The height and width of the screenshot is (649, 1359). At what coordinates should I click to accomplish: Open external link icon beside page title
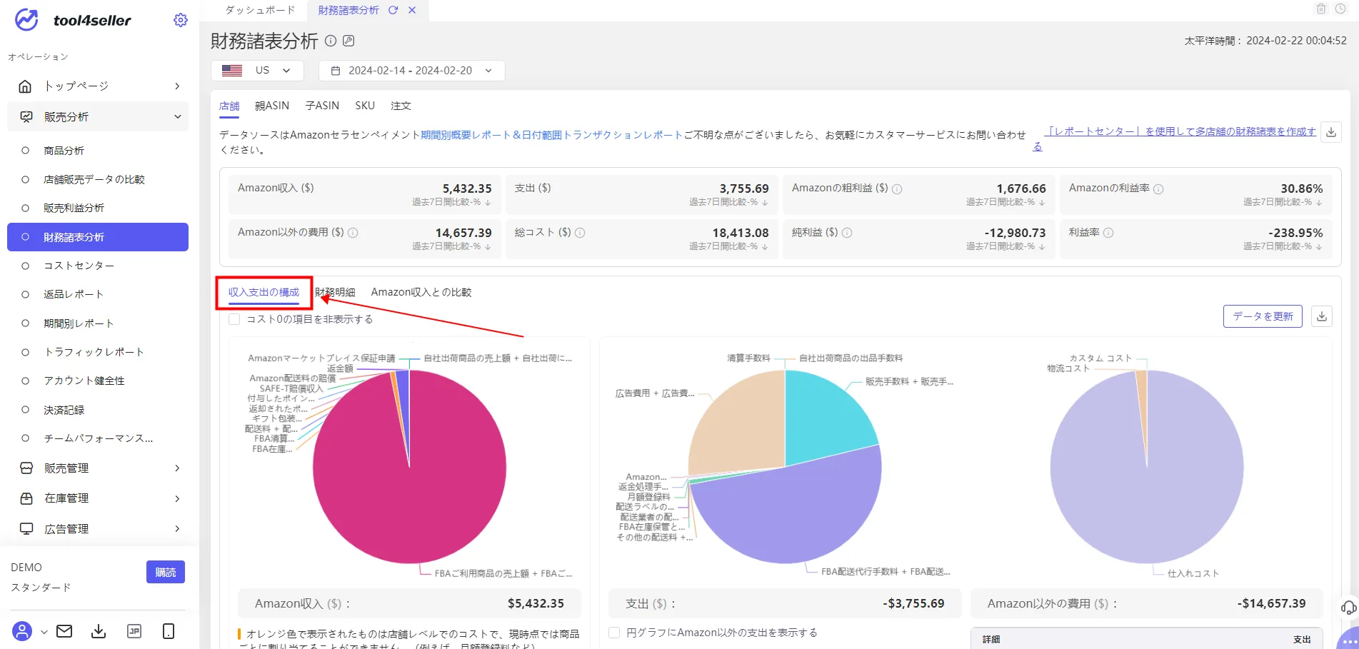348,41
